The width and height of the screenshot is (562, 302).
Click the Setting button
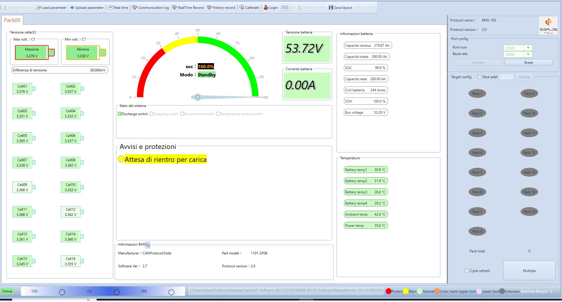point(524,77)
